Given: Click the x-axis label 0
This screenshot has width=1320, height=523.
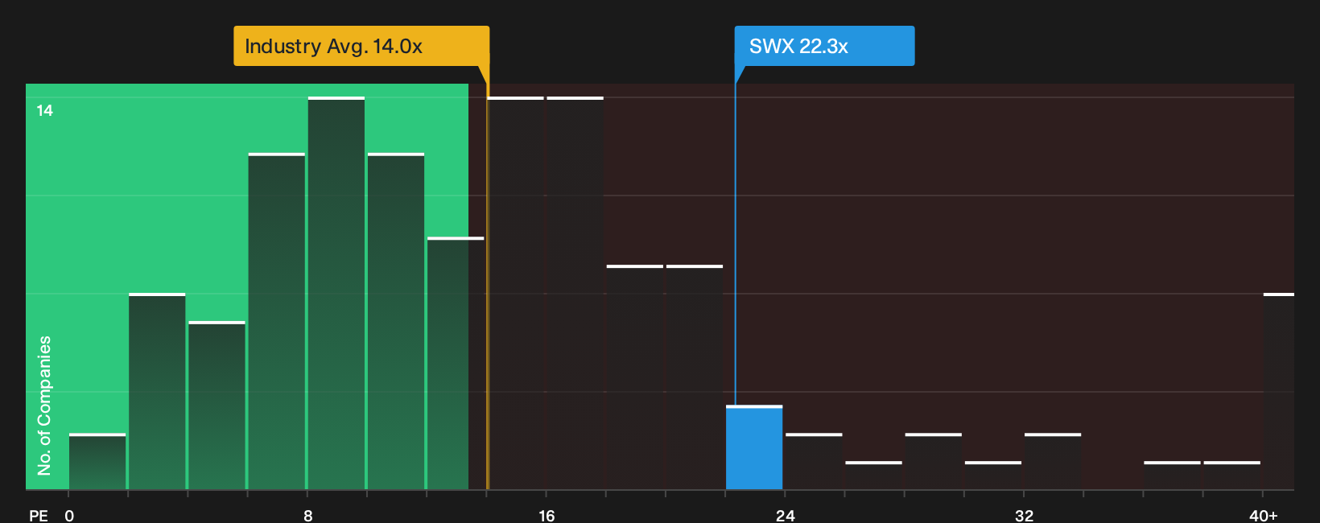Looking at the screenshot, I should [69, 515].
